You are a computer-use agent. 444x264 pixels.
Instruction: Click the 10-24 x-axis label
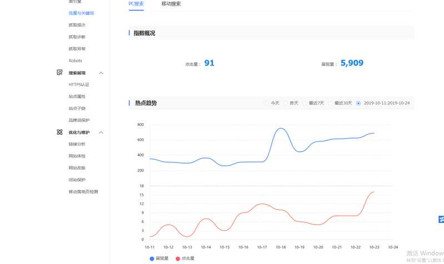[393, 247]
